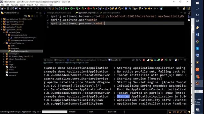The image size is (204, 114).
Task: Click Display Selected Console dropdown
Action: click(x=173, y=60)
